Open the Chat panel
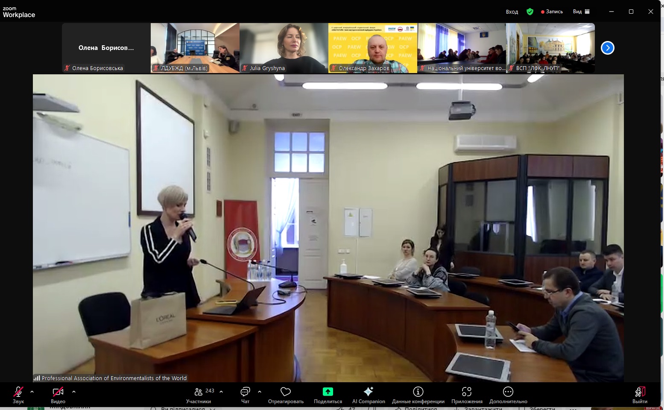This screenshot has height=410, width=664. [245, 395]
